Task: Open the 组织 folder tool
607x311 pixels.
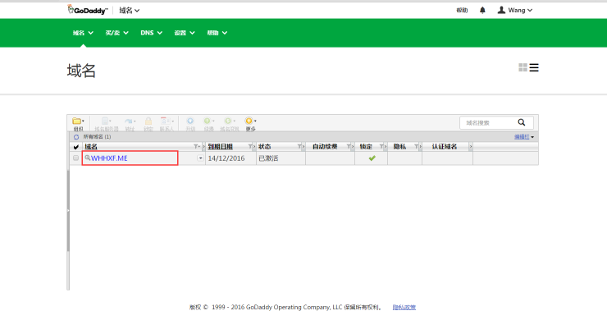Action: click(78, 124)
